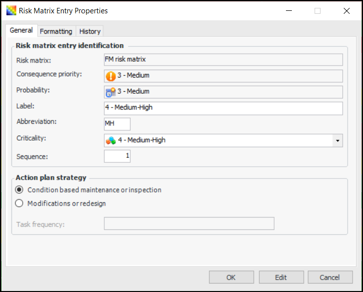The width and height of the screenshot is (363, 292).
Task: Click the Risk matrix name field
Action: (x=223, y=60)
